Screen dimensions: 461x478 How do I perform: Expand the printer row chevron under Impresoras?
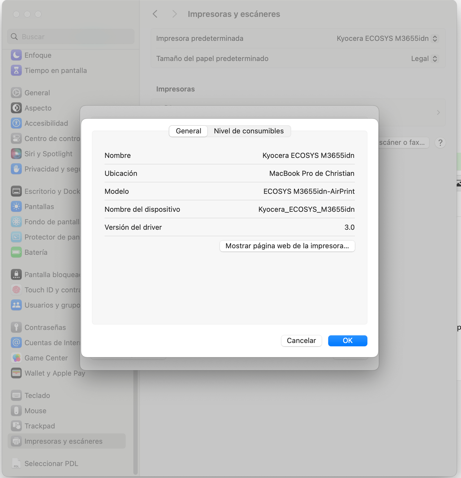tap(438, 112)
